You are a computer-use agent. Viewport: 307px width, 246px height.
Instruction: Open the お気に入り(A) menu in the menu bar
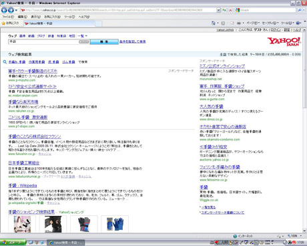[53, 17]
